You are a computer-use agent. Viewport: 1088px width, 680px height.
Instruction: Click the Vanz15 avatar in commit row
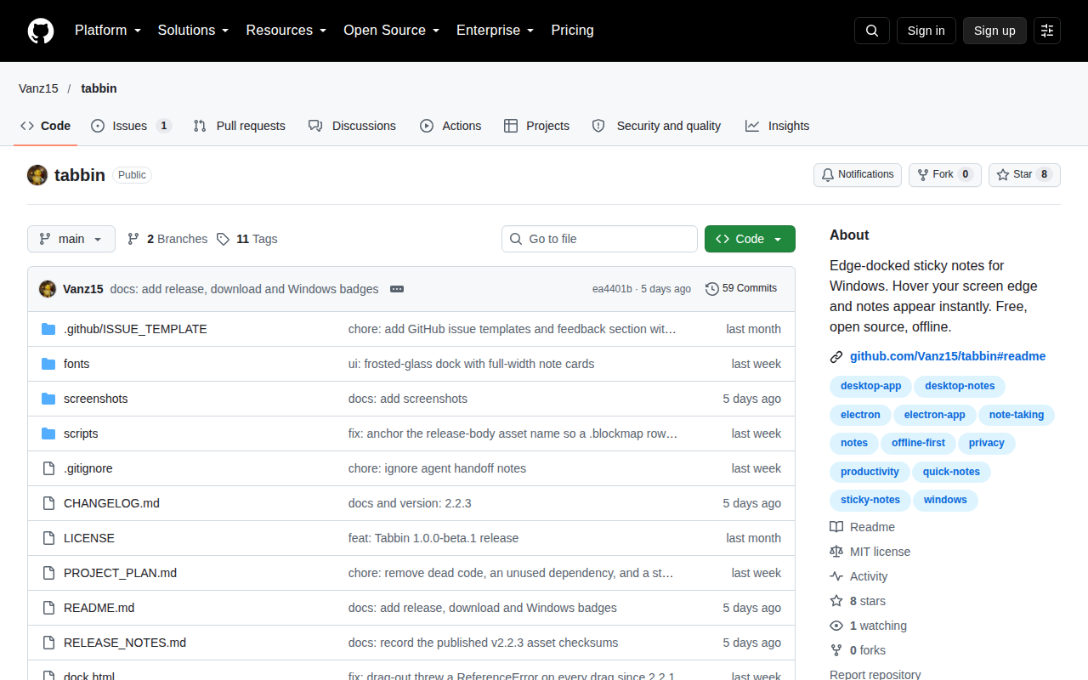coord(48,289)
